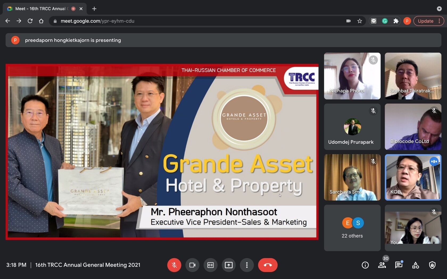Click the mute indicator on Biblocode CoLtd's tile
Screen dimensions: 447x279
pos(434,111)
